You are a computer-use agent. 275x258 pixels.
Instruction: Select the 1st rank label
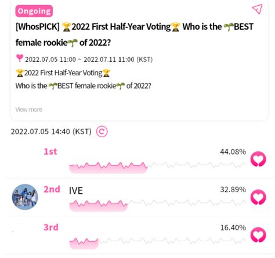coord(50,152)
